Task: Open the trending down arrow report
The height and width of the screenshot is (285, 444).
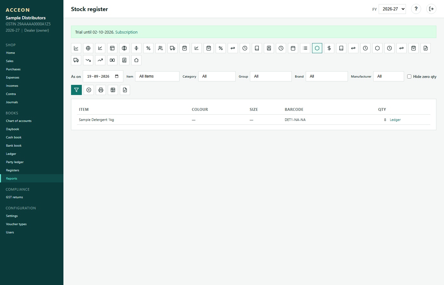Action: (88, 60)
